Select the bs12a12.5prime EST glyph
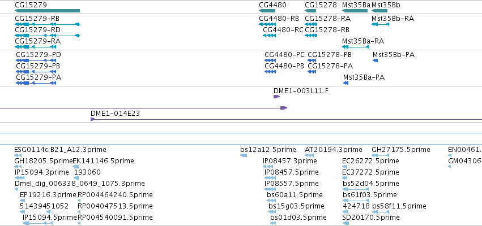The height and width of the screenshot is (226, 482). pyautogui.click(x=244, y=155)
